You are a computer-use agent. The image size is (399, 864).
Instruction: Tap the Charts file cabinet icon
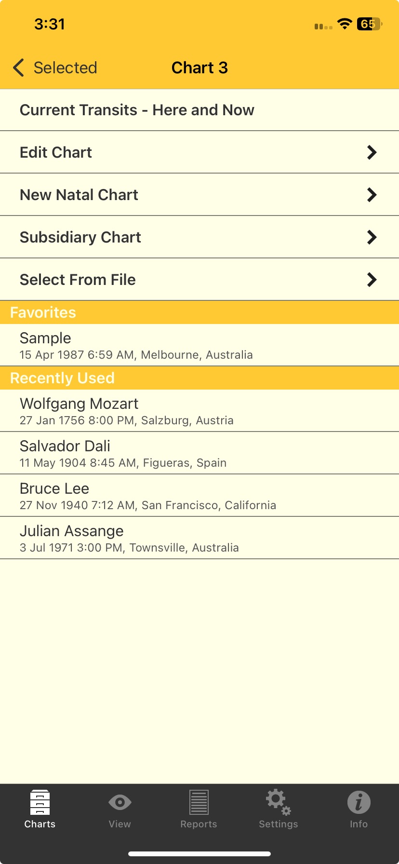40,803
